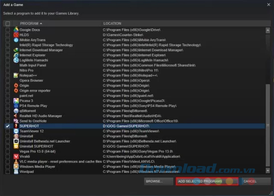Click the Windows Media Player icon
This screenshot has height=196, width=274.
click(16, 167)
